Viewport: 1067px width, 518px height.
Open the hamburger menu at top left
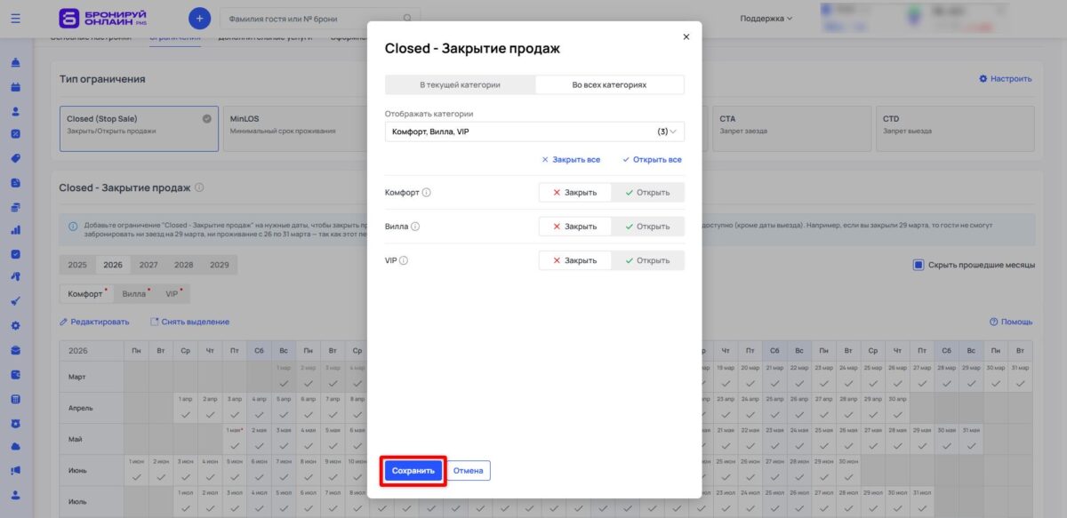click(x=15, y=18)
